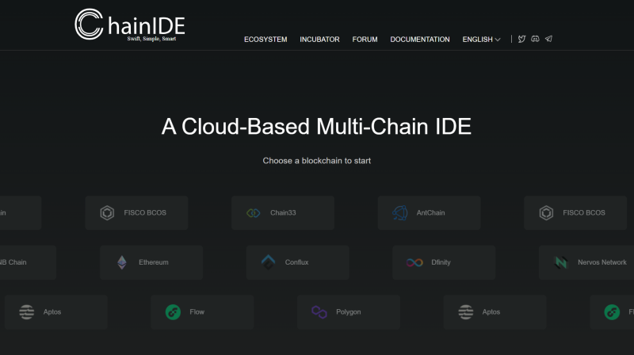The width and height of the screenshot is (634, 355).
Task: Click the green Flow logo icon
Action: [173, 312]
